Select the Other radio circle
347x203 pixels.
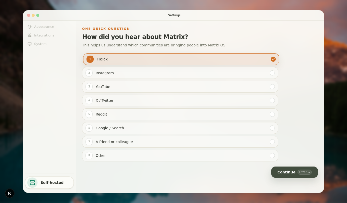272,156
